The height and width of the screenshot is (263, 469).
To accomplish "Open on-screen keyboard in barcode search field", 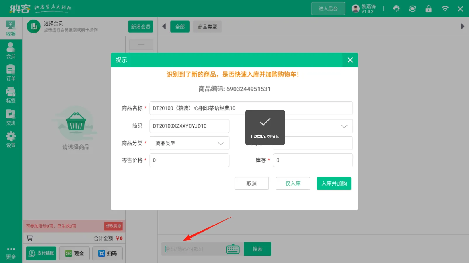I will coord(232,249).
